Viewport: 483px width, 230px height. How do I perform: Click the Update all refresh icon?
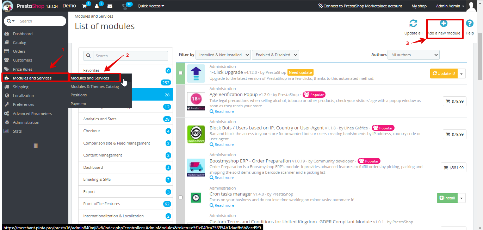pos(413,24)
